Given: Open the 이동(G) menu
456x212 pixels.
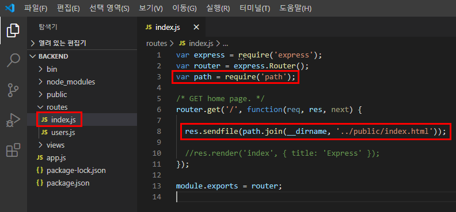Looking at the screenshot, I should [x=184, y=9].
